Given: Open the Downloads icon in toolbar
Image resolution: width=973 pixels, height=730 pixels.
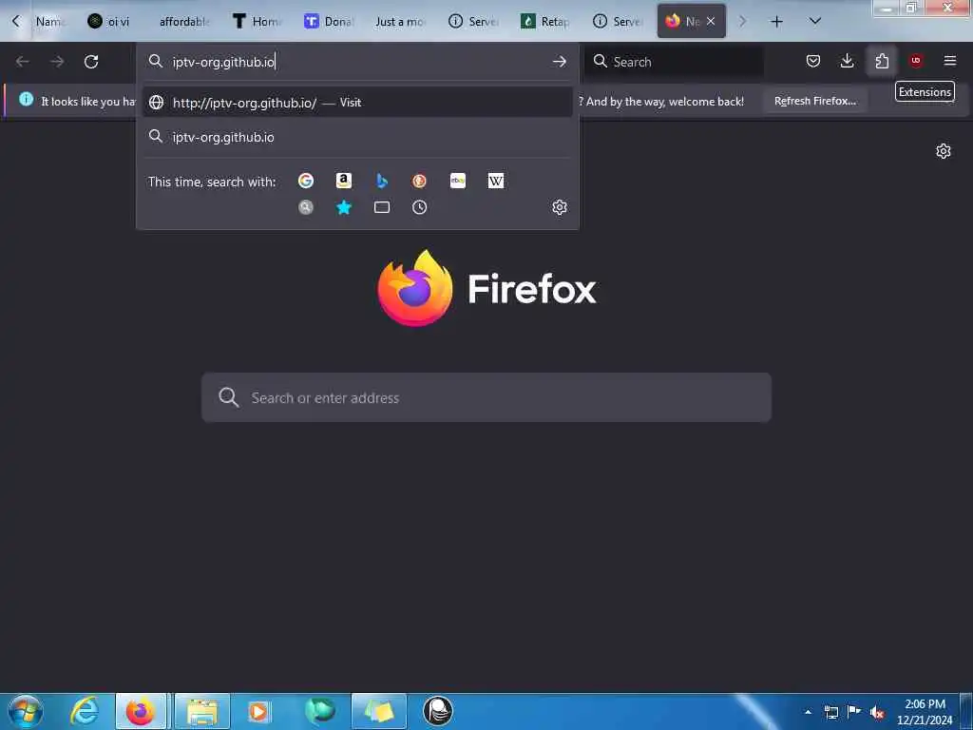Looking at the screenshot, I should pyautogui.click(x=847, y=61).
